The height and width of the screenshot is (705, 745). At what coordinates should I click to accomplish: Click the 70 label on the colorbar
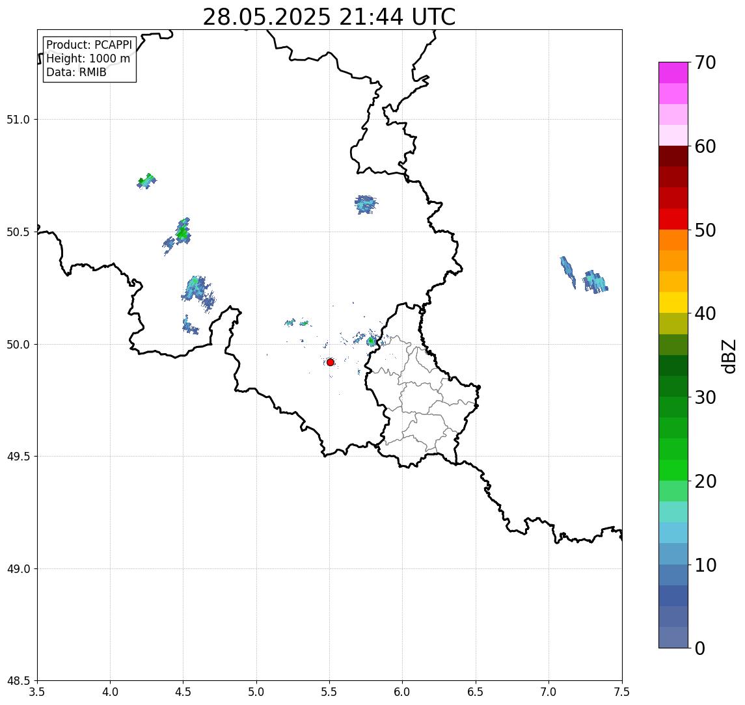[705, 62]
